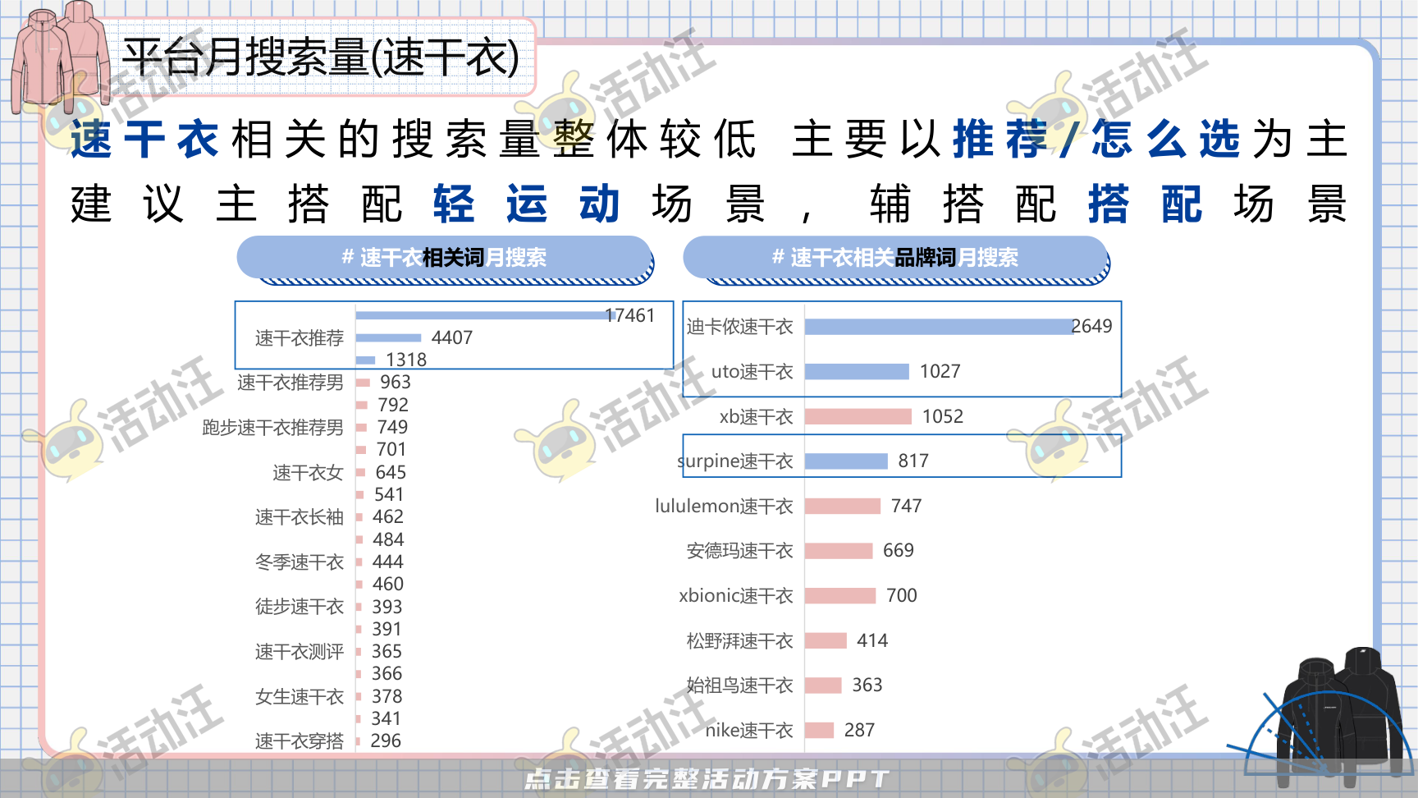This screenshot has height=798, width=1418.
Task: Click the value 296 in the left chart
Action: [x=386, y=741]
